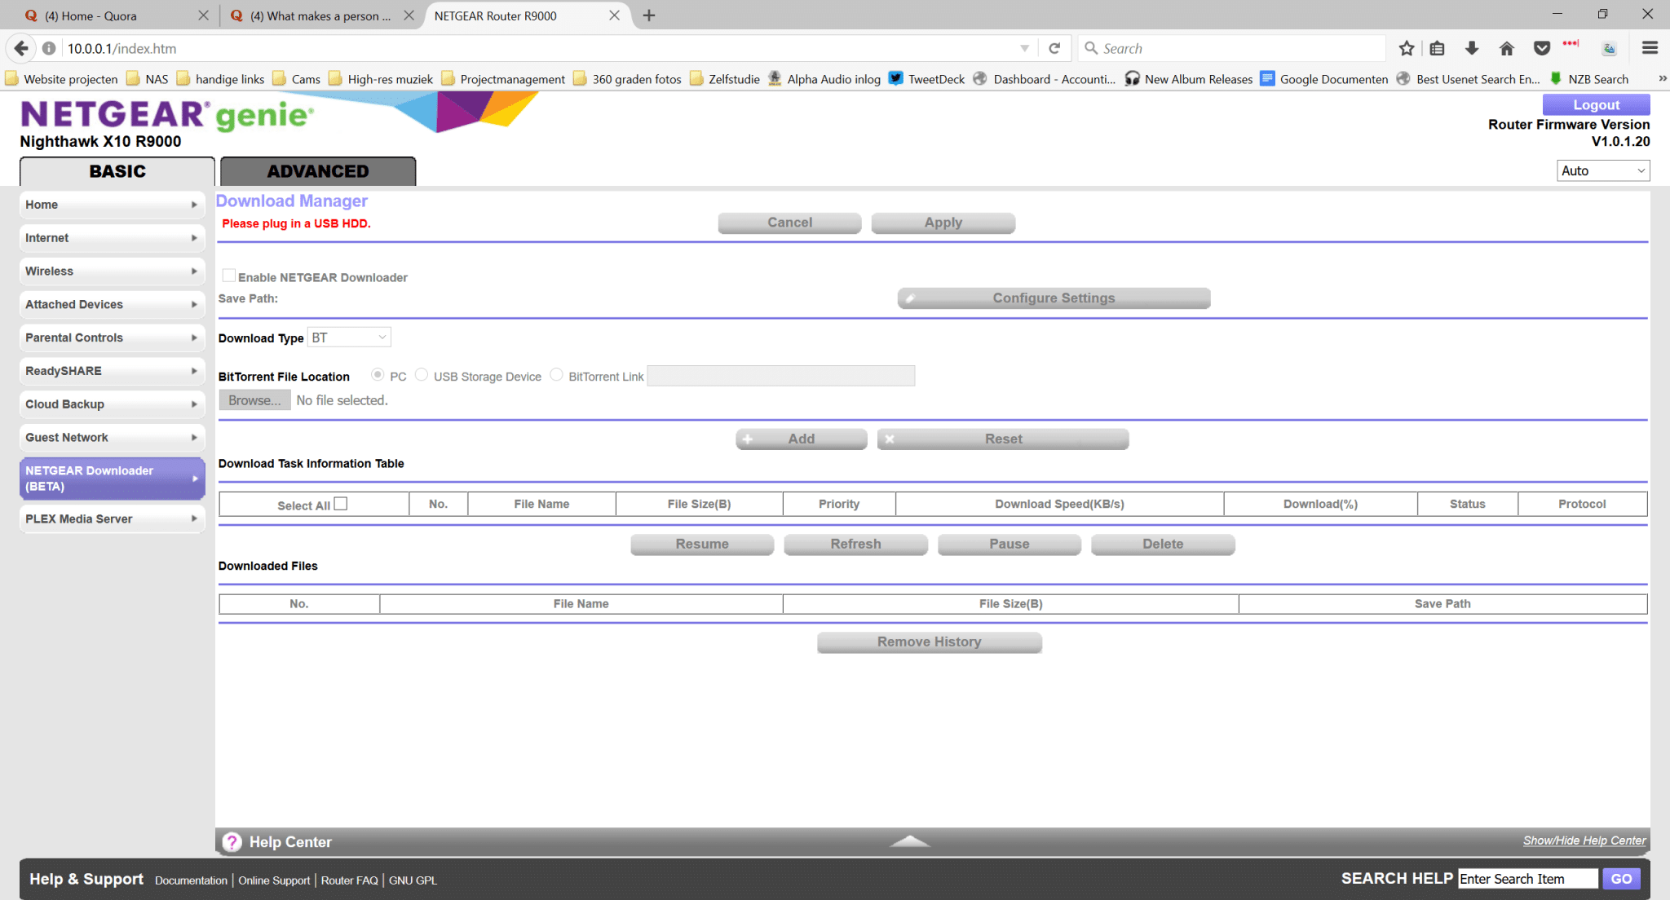Open the NAS bookmark folder
Screen dimensions: 1670x900
(148, 79)
